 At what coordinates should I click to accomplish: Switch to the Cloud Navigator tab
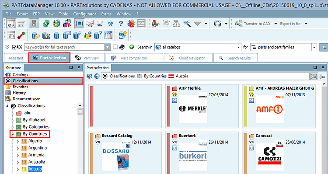pos(188,58)
